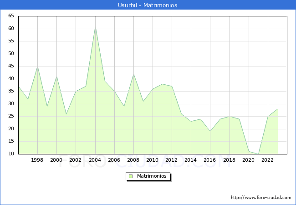Click the 2022 x-axis label

(x=268, y=160)
